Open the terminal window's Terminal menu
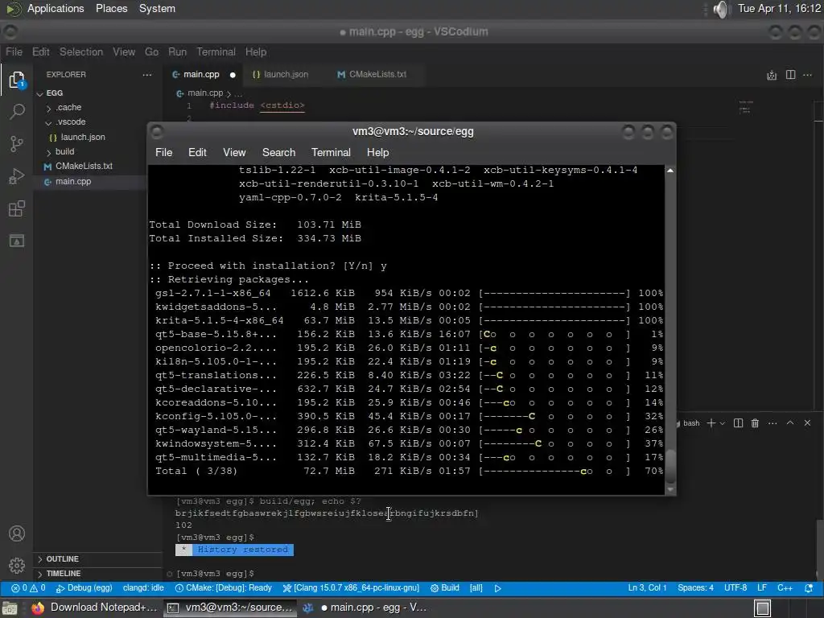Screen dimensions: 824x618 [x=331, y=152]
